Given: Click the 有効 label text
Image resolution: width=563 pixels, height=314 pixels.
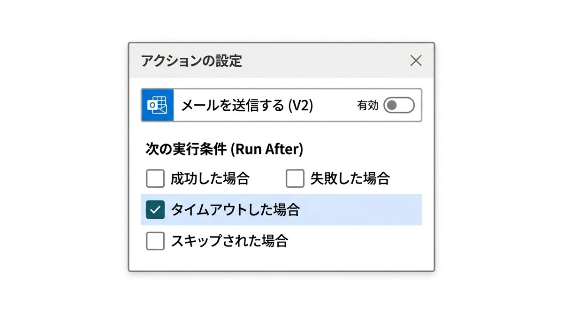Looking at the screenshot, I should click(x=367, y=106).
